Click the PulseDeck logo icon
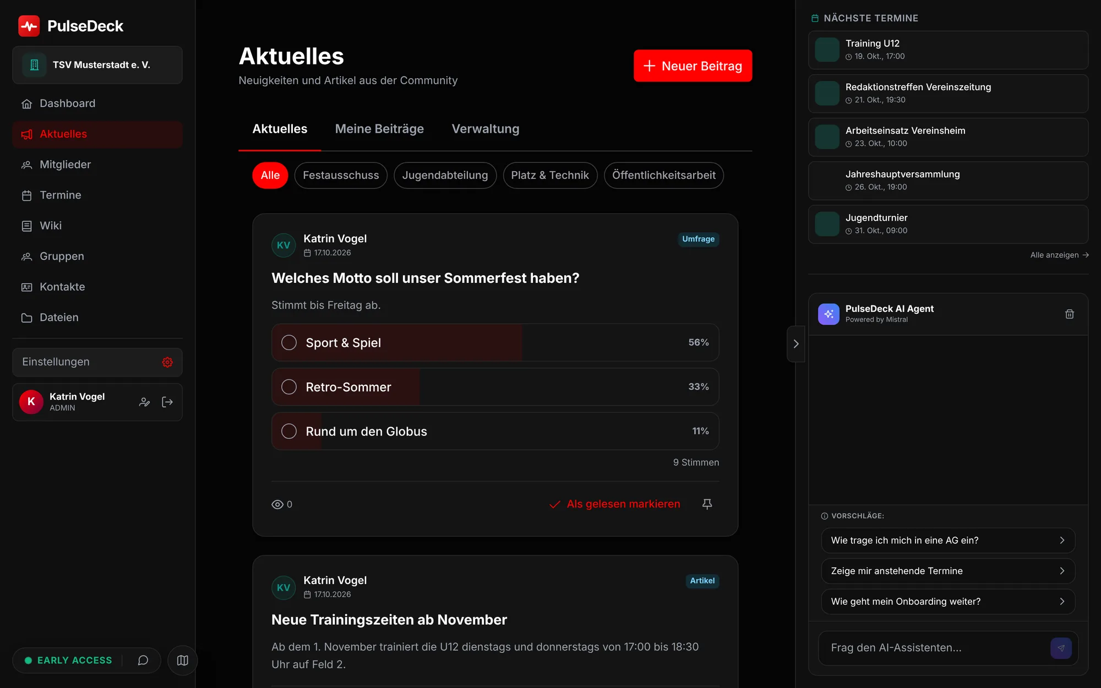 coord(29,26)
